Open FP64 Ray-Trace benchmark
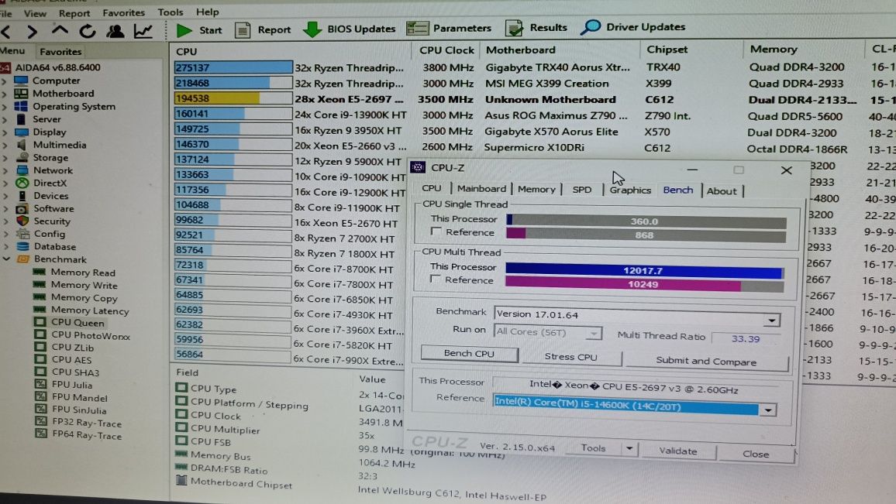This screenshot has width=896, height=504. click(x=87, y=436)
